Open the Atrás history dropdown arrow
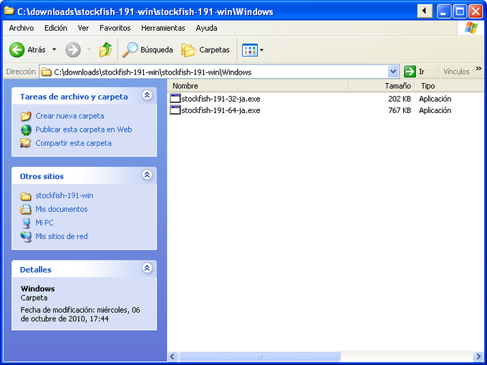The height and width of the screenshot is (365, 487). [54, 49]
